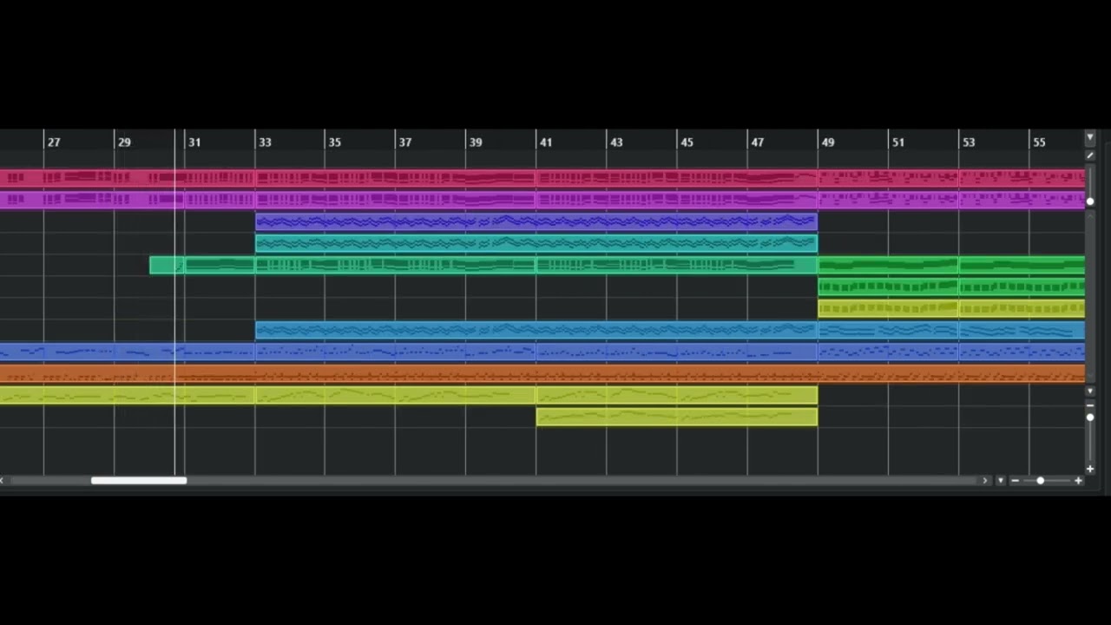Click bar 37 on the ruler
This screenshot has width=1111, height=625.
pyautogui.click(x=405, y=142)
